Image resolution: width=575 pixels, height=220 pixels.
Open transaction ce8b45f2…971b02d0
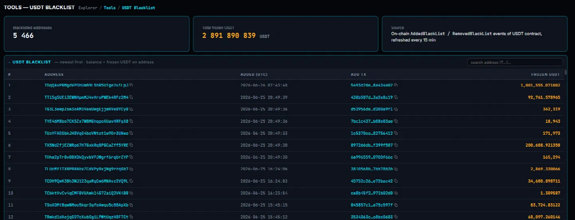(372, 193)
